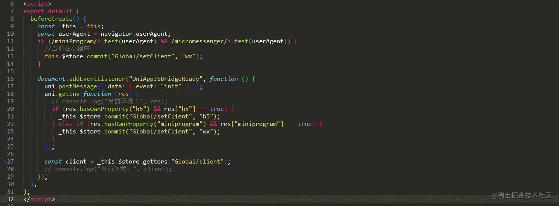Click the "data" key on line 17
Image resolution: width=559 pixels, height=206 pixels.
[x=115, y=86]
